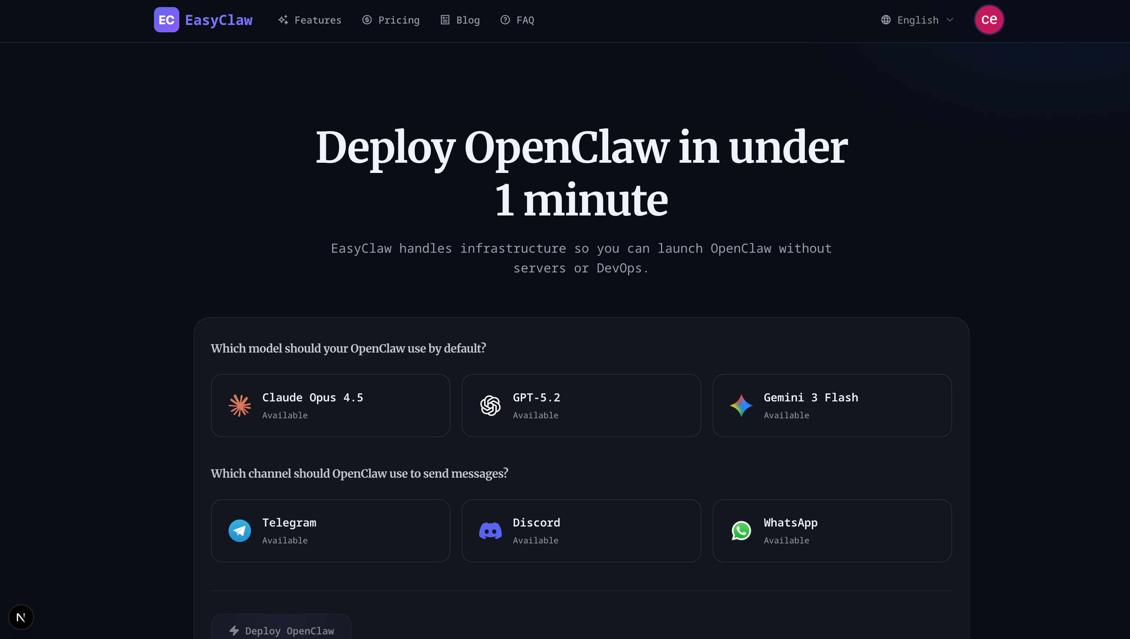The width and height of the screenshot is (1130, 639).
Task: Select the Telegram channel card
Action: tap(330, 530)
